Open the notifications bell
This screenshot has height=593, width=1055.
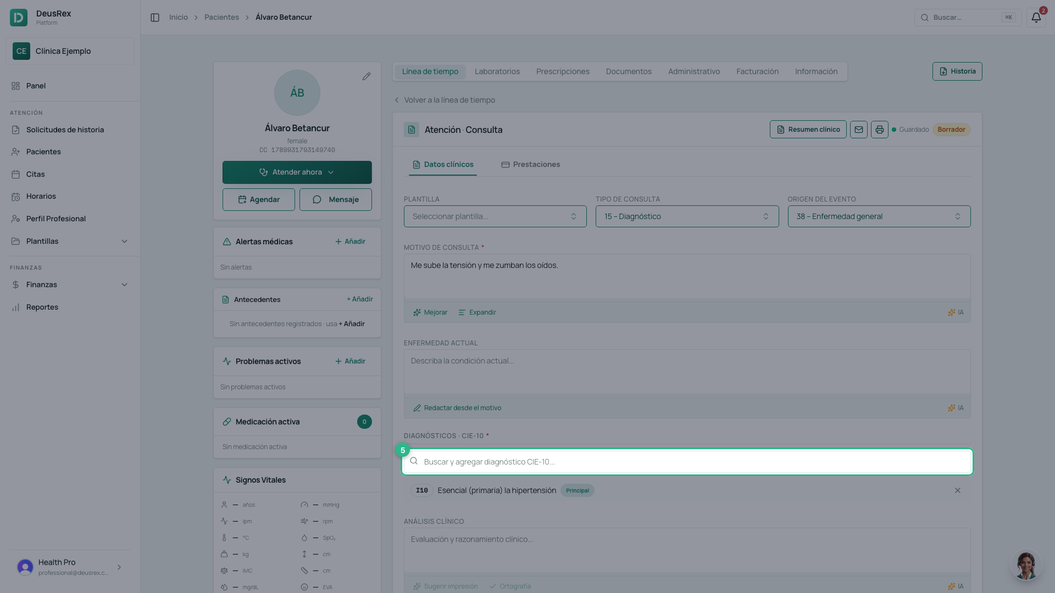click(1036, 18)
